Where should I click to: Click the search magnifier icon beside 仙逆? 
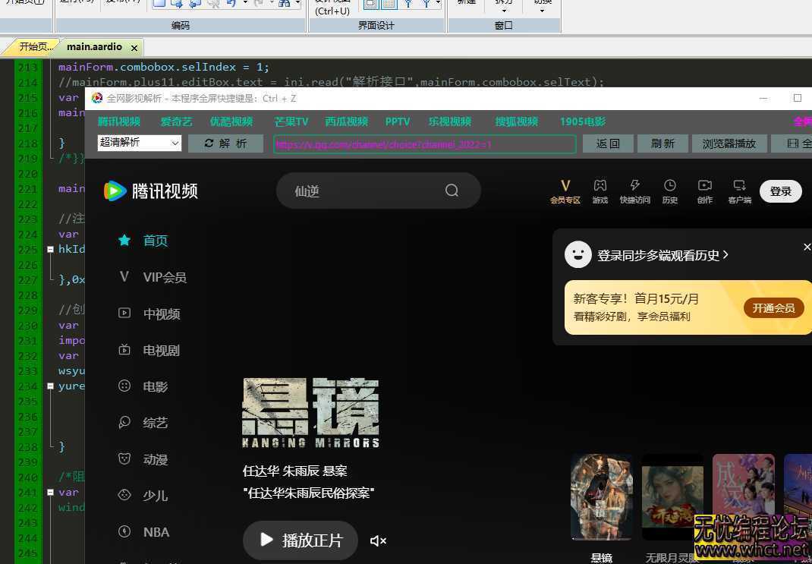click(452, 191)
